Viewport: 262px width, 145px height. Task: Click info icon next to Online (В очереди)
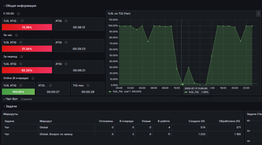(x=33, y=78)
